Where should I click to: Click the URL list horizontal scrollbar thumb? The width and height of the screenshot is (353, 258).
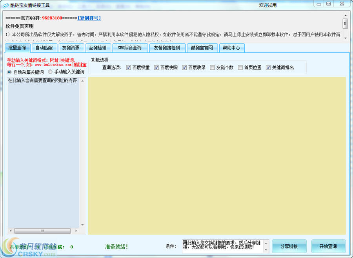pos(42,231)
